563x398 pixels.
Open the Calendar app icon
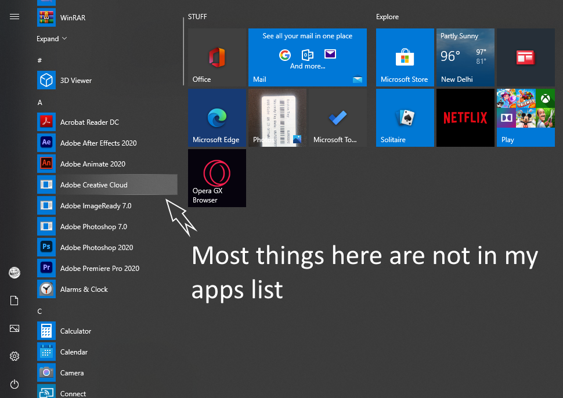(x=46, y=352)
